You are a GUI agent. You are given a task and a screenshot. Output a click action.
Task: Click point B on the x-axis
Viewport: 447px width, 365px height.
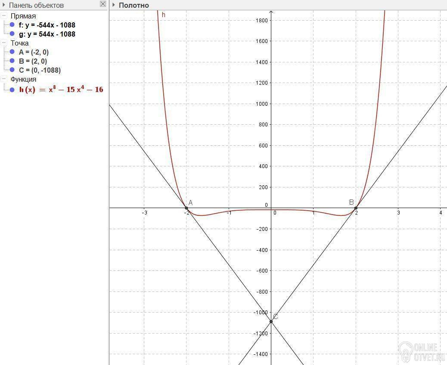356,208
